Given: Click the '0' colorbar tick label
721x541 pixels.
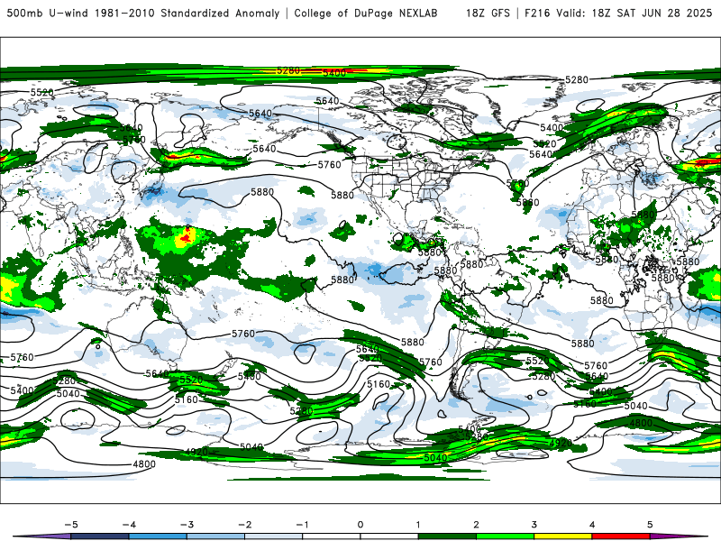Looking at the screenshot, I should coord(360,525).
